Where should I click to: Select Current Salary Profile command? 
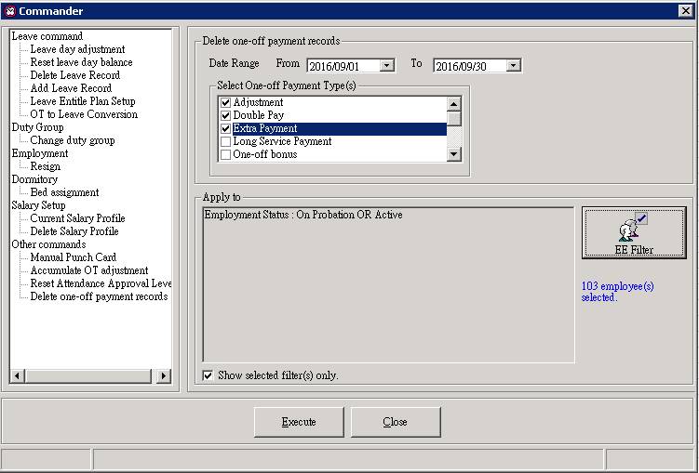point(77,218)
